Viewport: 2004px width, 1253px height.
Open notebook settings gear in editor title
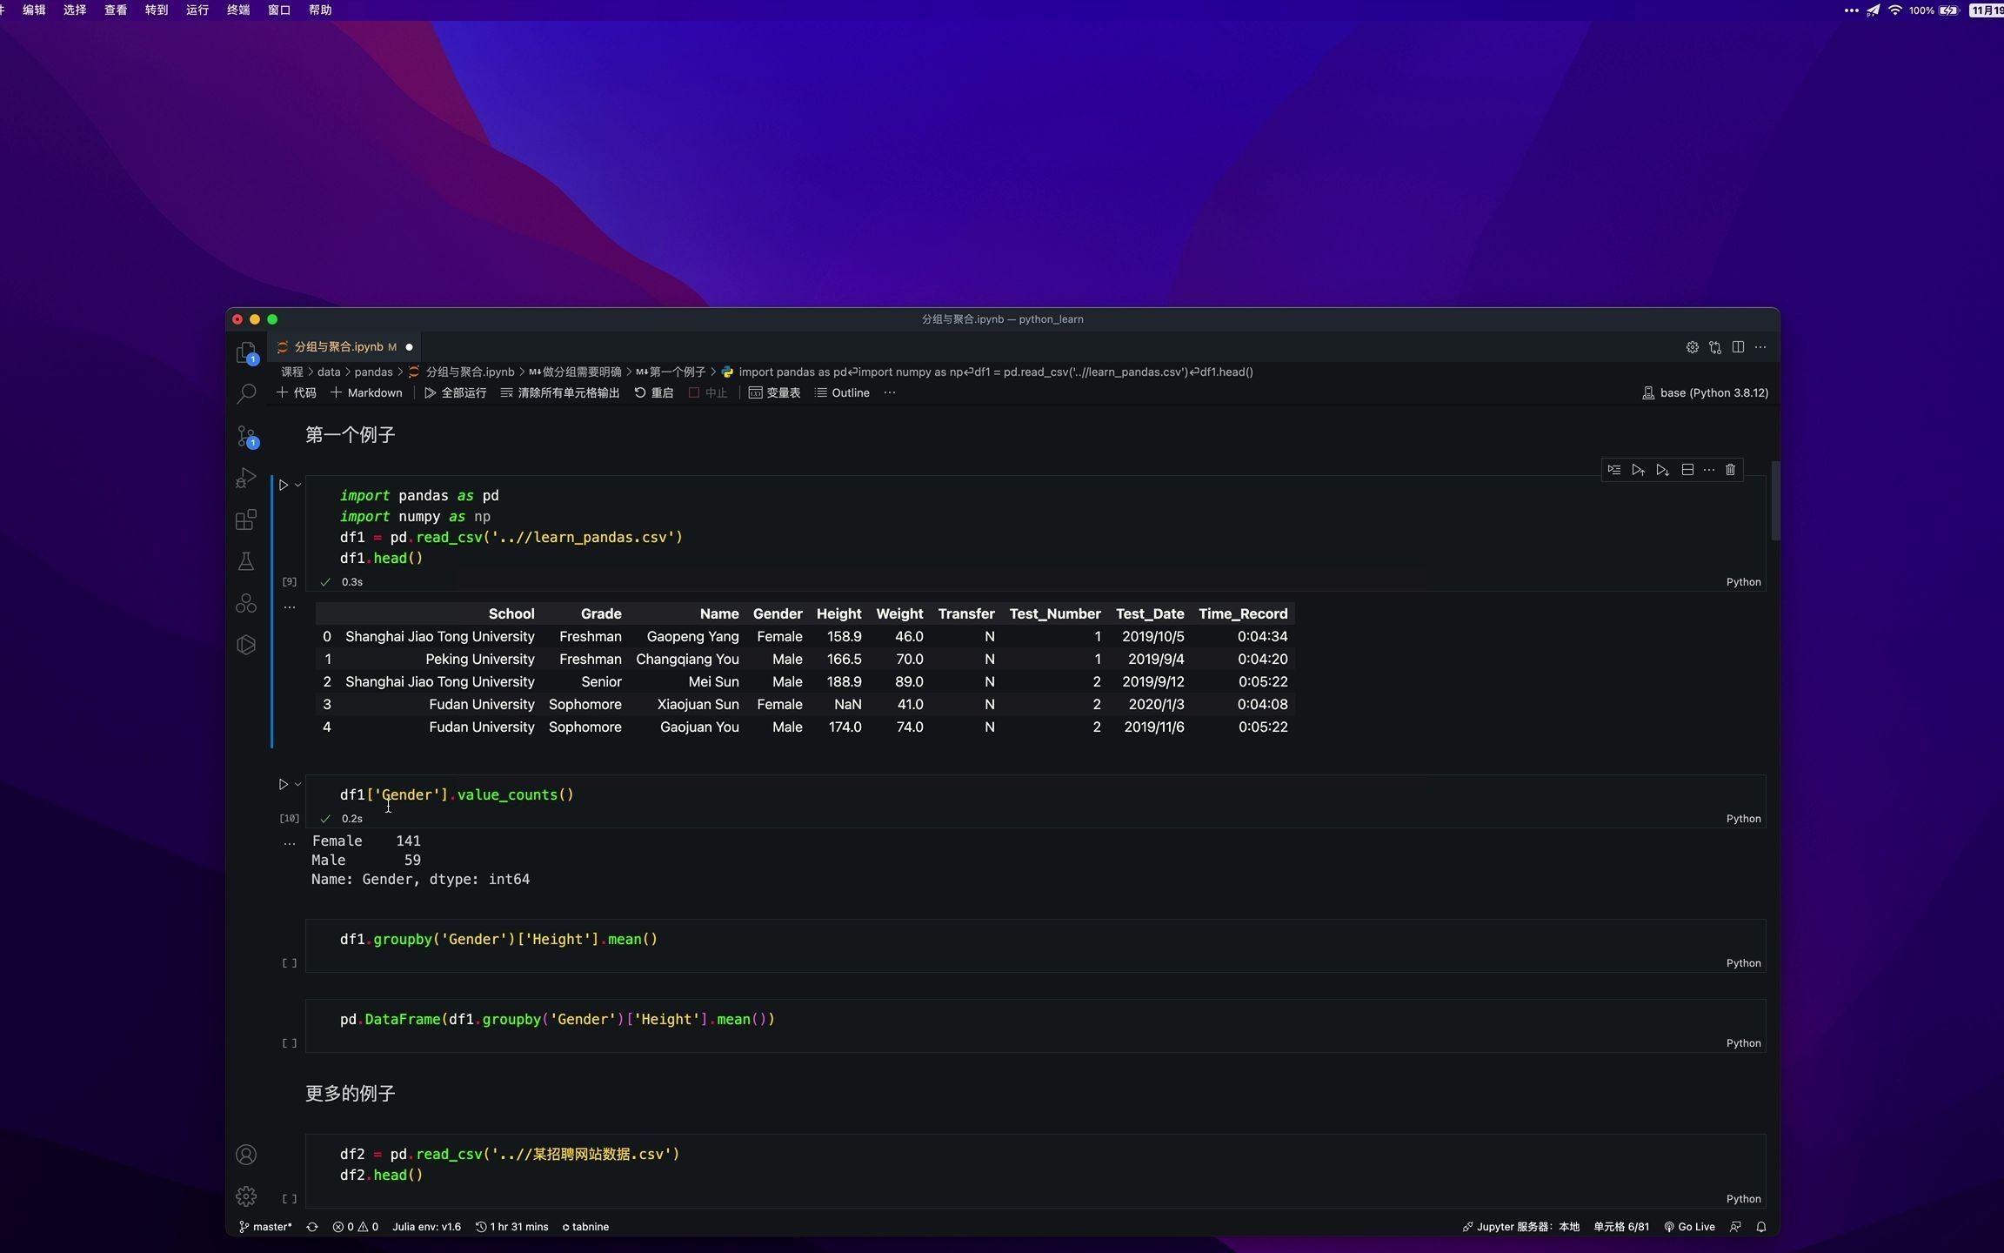point(1692,347)
